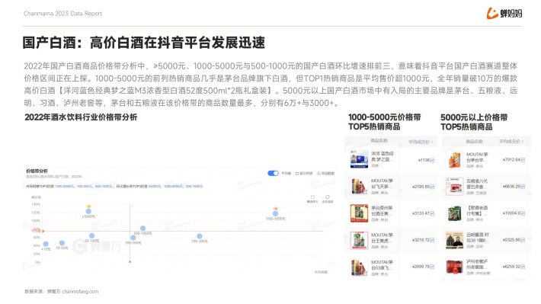Click the 蝉妈妈 logo in the header
This screenshot has height=304, width=541.
(504, 14)
